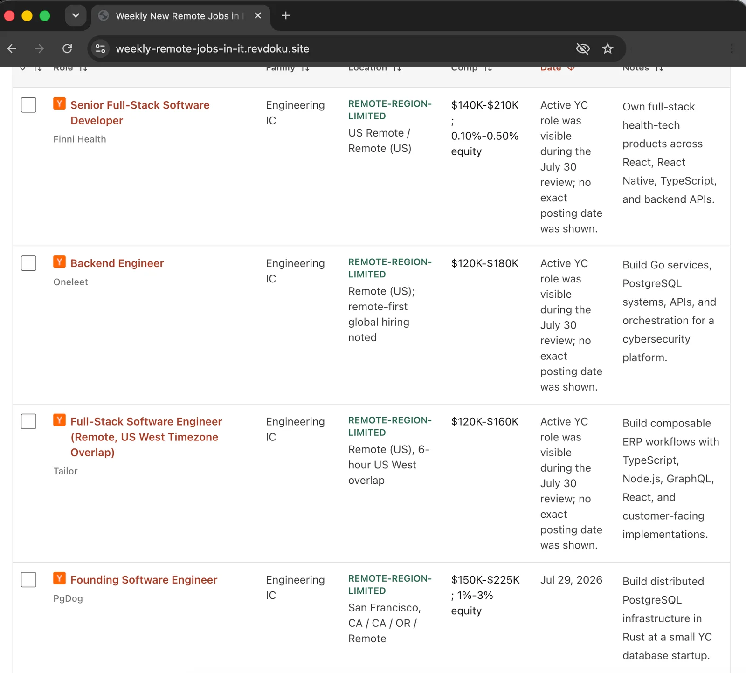Reload the current page
The image size is (746, 673).
67,48
